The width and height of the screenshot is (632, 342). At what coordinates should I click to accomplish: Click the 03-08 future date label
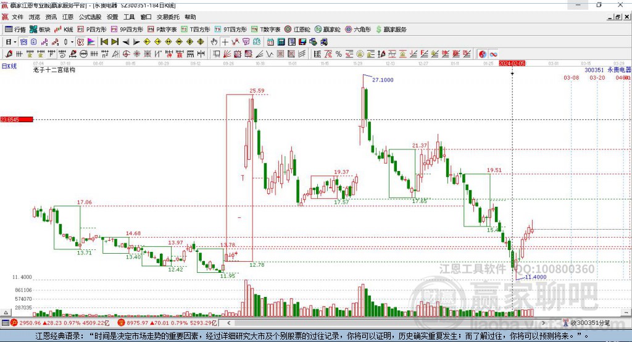(571, 77)
